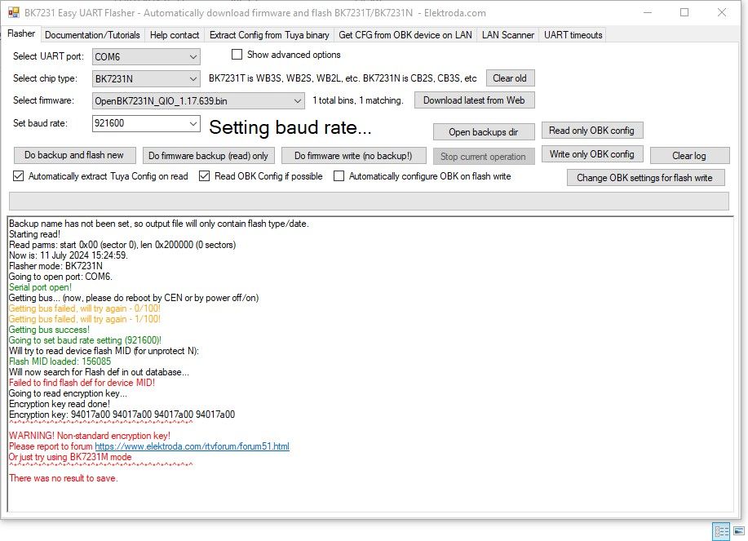Click 'Going to set baud rate setting' line
This screenshot has width=748, height=541.
pyautogui.click(x=86, y=340)
